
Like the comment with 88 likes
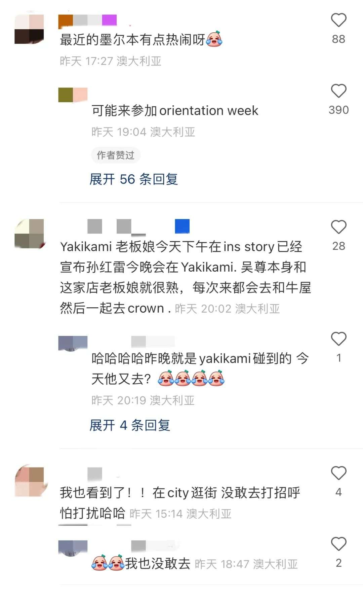(338, 20)
